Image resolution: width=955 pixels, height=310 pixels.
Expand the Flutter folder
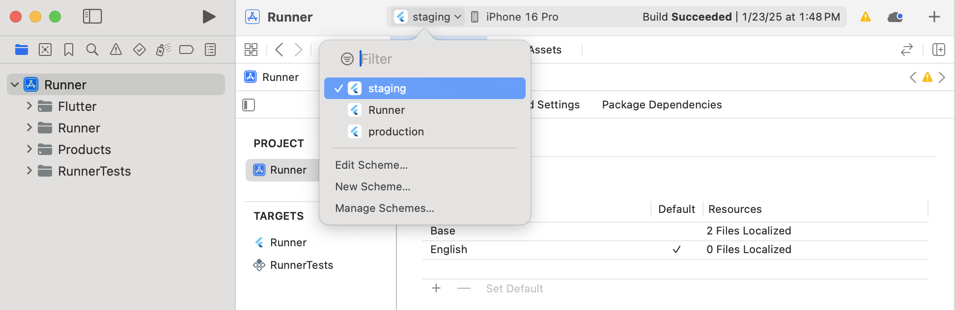tap(29, 106)
